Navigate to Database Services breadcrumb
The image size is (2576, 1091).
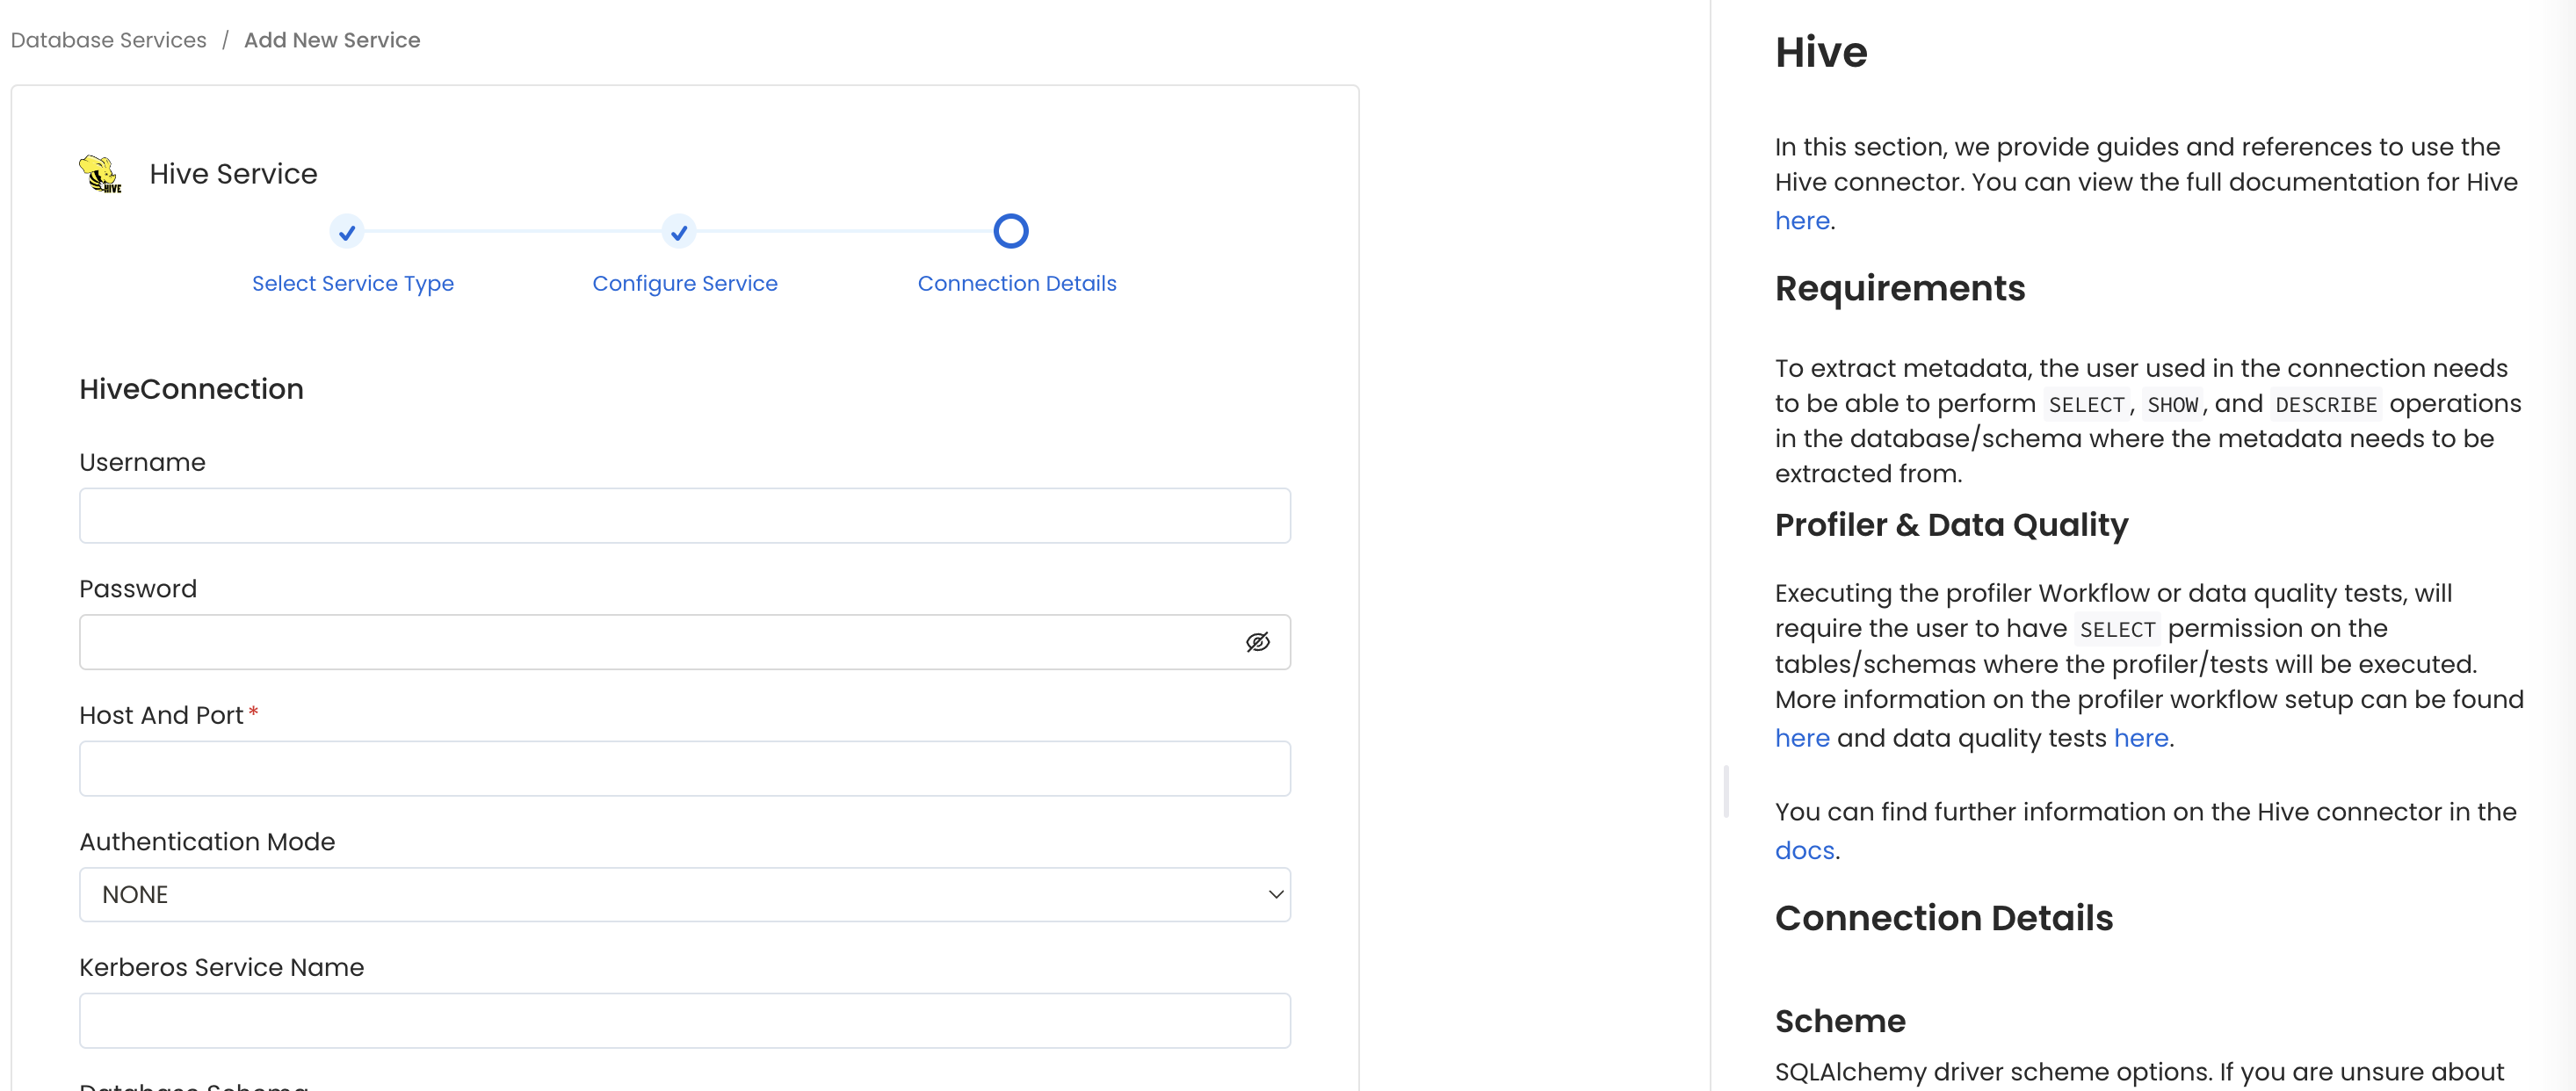(x=107, y=40)
